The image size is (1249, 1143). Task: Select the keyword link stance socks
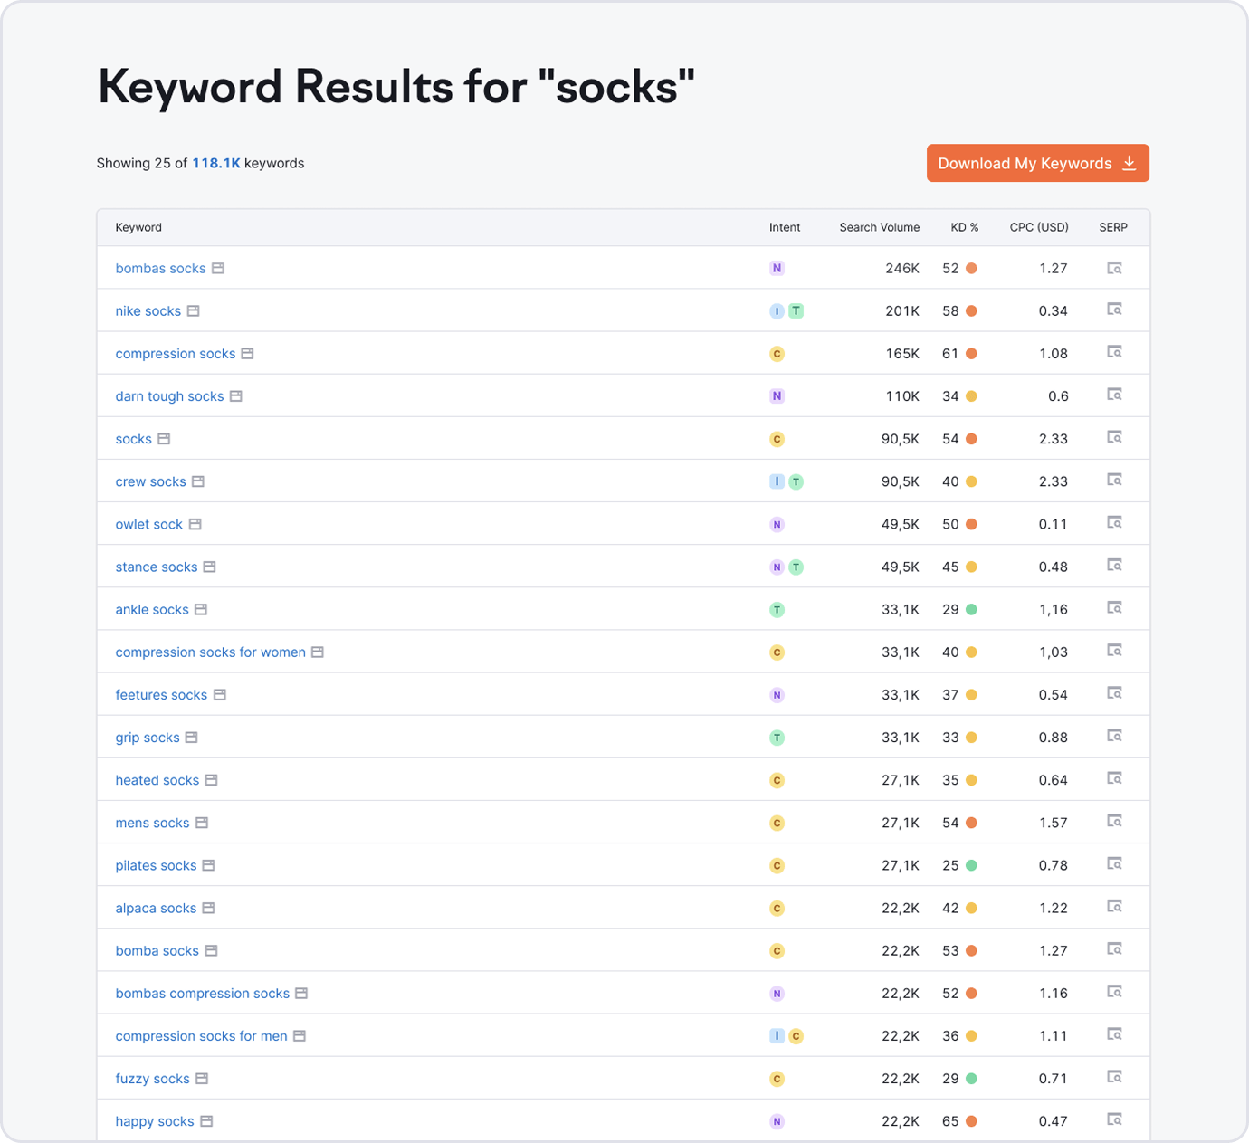[156, 567]
